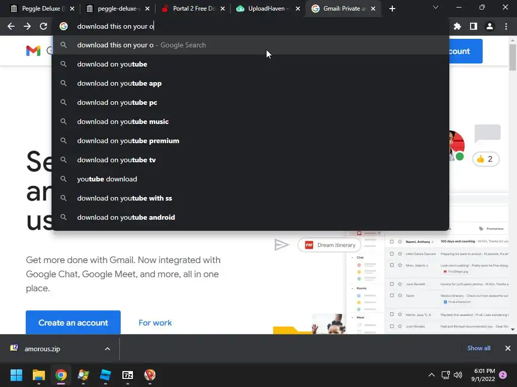
Task: Open Chrome's three-dot menu
Action: click(506, 26)
